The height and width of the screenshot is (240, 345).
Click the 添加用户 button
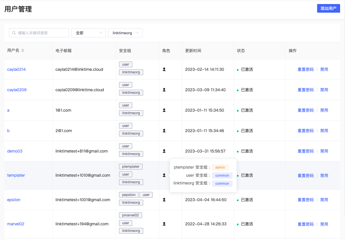pyautogui.click(x=329, y=8)
